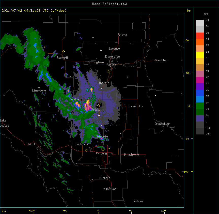Select the yellow 51-54 dBZ swatch
The height and width of the screenshot is (214, 219).
(200, 55)
